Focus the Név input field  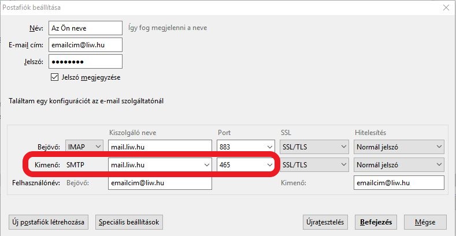click(x=86, y=28)
